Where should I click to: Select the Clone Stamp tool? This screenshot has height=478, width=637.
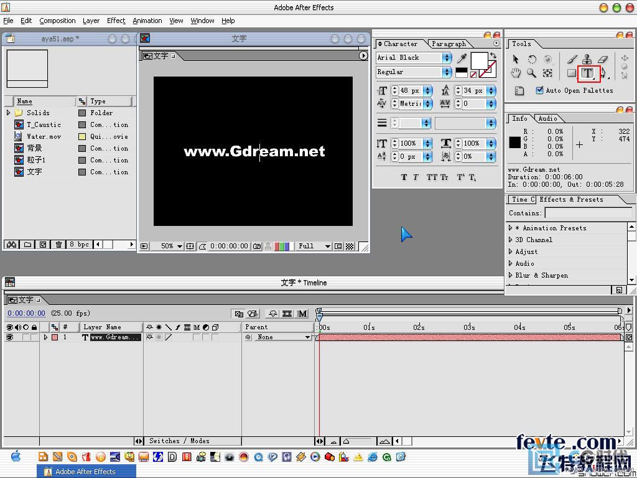click(587, 59)
